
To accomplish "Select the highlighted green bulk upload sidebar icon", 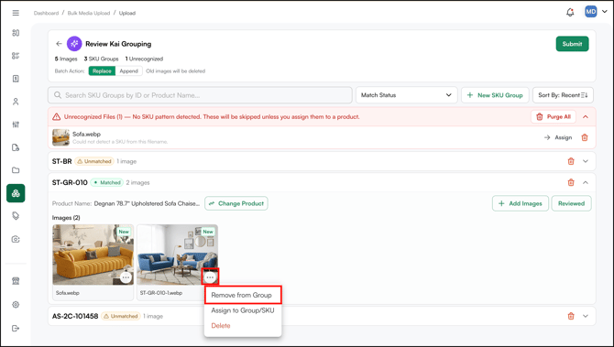I will [x=16, y=193].
